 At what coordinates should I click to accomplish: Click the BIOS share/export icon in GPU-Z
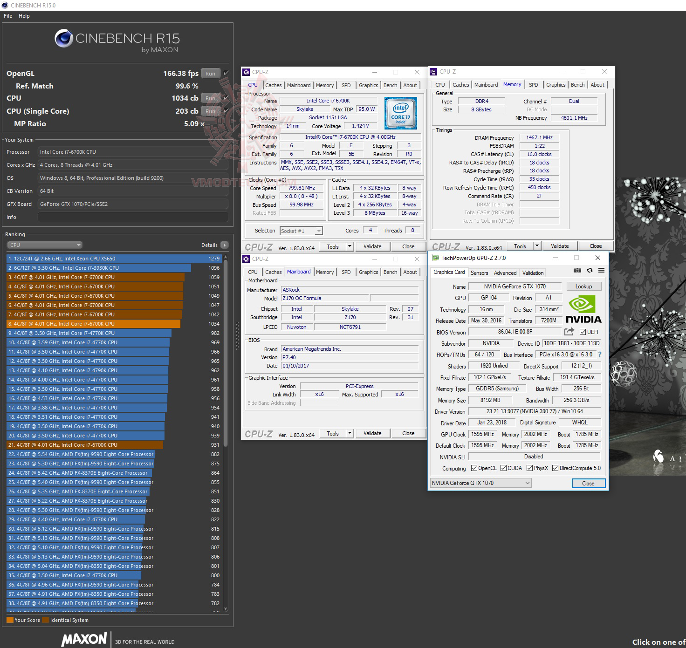coord(569,332)
